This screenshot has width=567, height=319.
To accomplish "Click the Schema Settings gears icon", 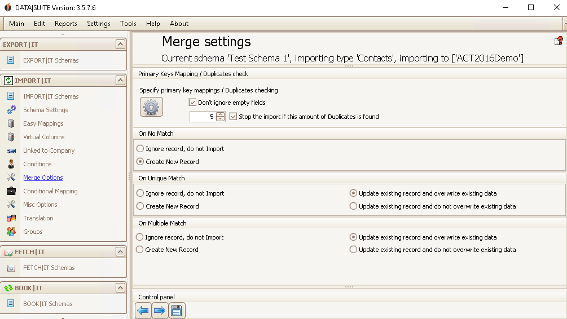I will coord(11,109).
